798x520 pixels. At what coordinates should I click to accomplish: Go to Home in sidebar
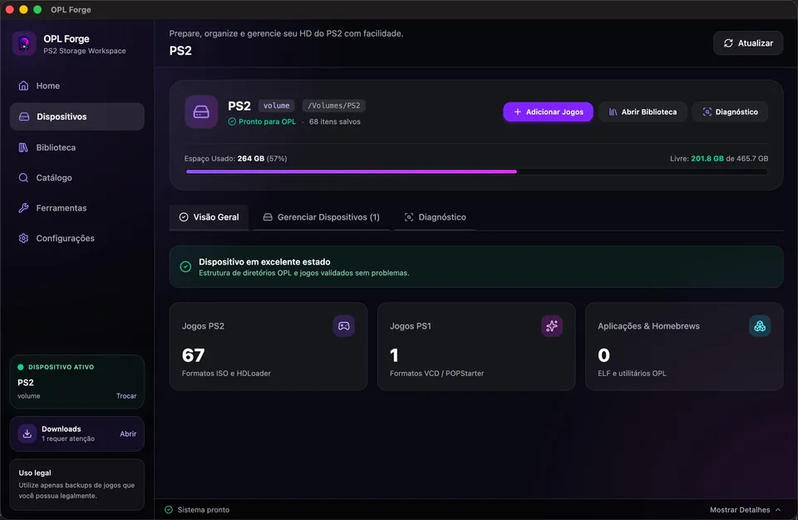tap(76, 86)
